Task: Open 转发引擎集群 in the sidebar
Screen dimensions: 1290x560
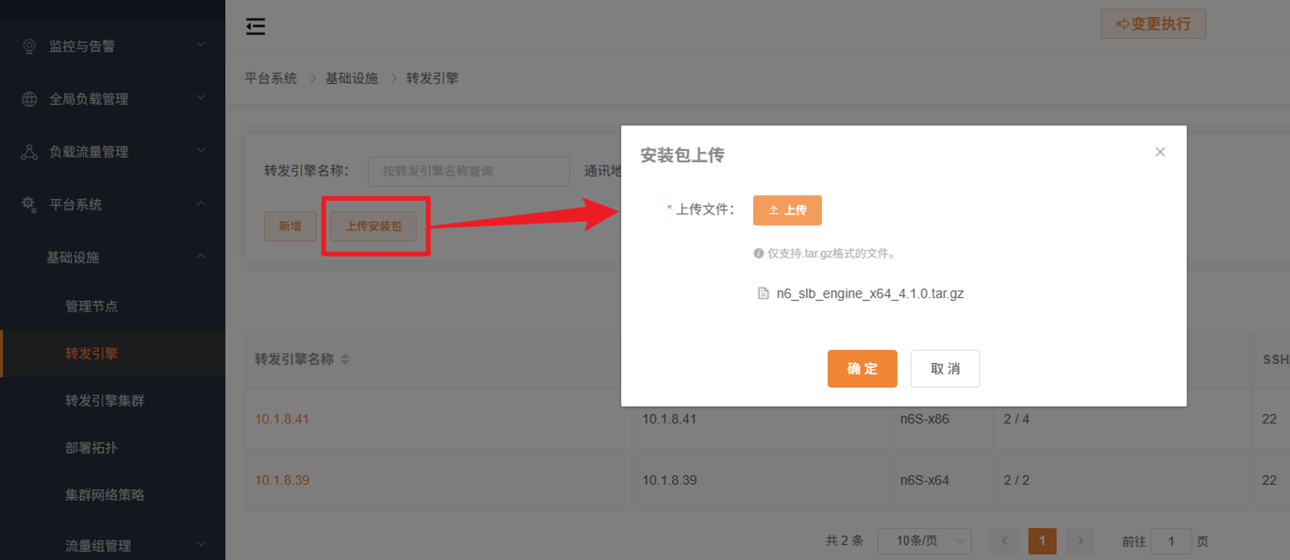Action: 105,401
